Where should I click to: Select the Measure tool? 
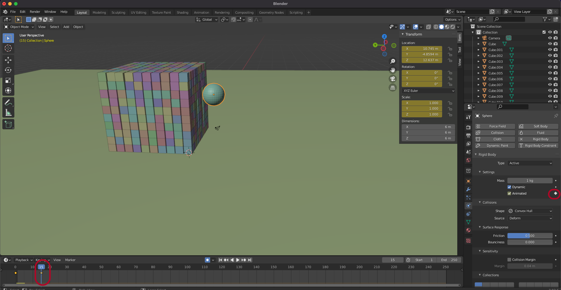tap(8, 113)
